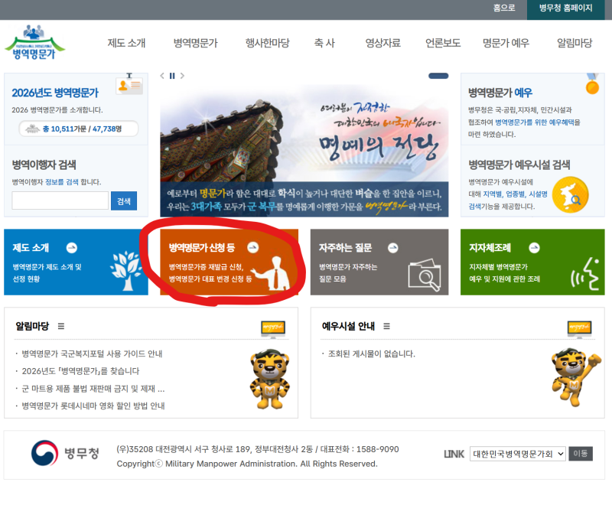Click the ID card icon beside 2026년도 병역명문가

129,86
